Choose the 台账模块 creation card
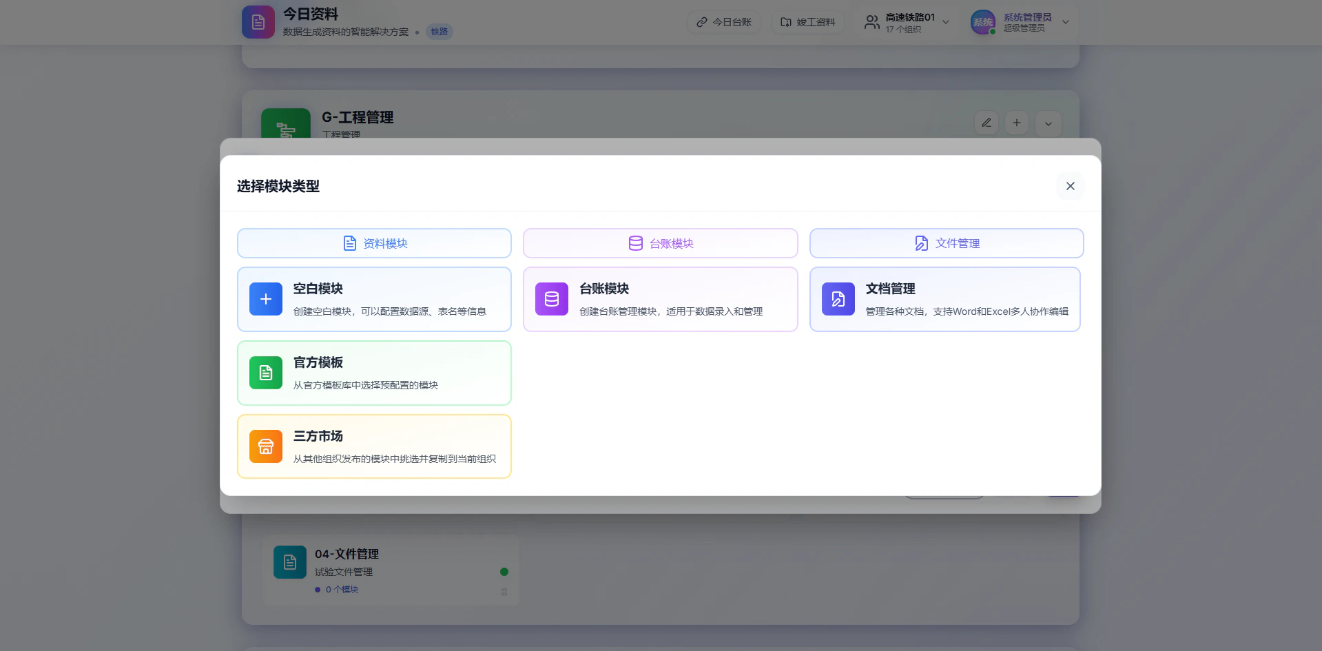This screenshot has height=651, width=1322. tap(660, 299)
